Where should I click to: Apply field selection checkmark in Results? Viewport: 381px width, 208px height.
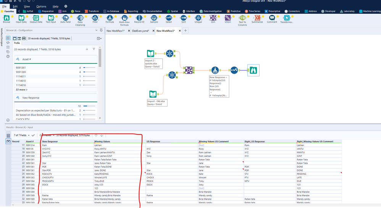tap(33, 135)
